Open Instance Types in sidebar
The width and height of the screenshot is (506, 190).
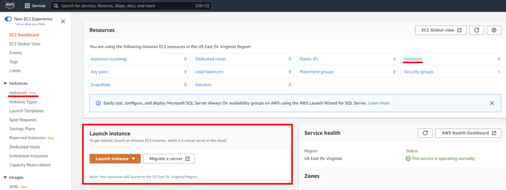tap(23, 102)
